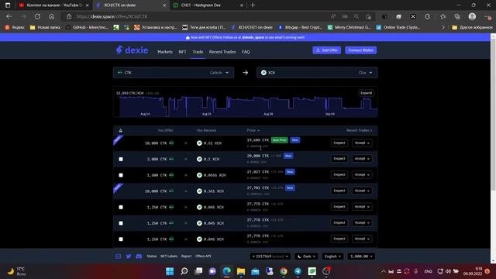The height and width of the screenshot is (279, 496).
Task: Open the Report footer link
Action: (x=186, y=257)
